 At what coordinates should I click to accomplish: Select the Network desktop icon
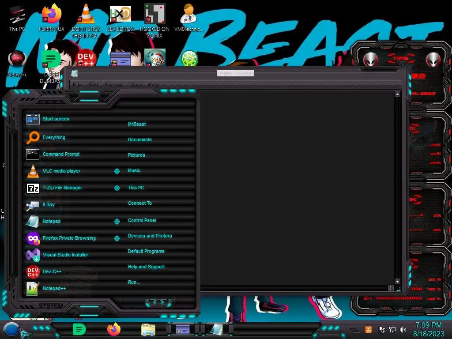pos(17,64)
